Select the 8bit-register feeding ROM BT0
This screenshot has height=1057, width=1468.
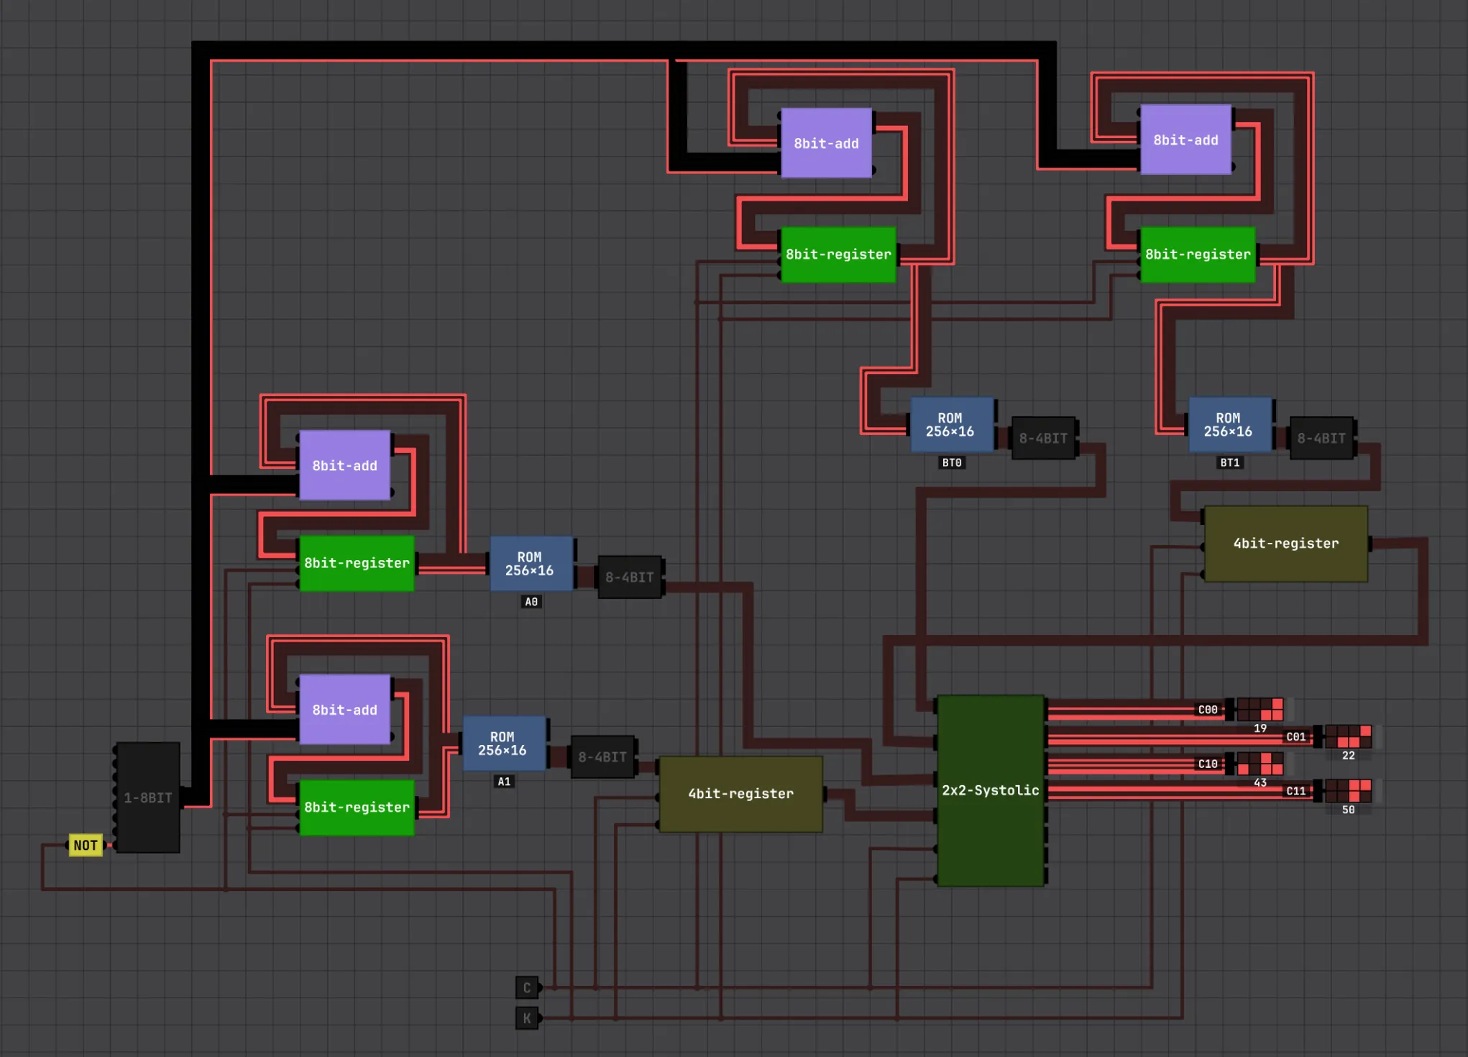click(838, 255)
